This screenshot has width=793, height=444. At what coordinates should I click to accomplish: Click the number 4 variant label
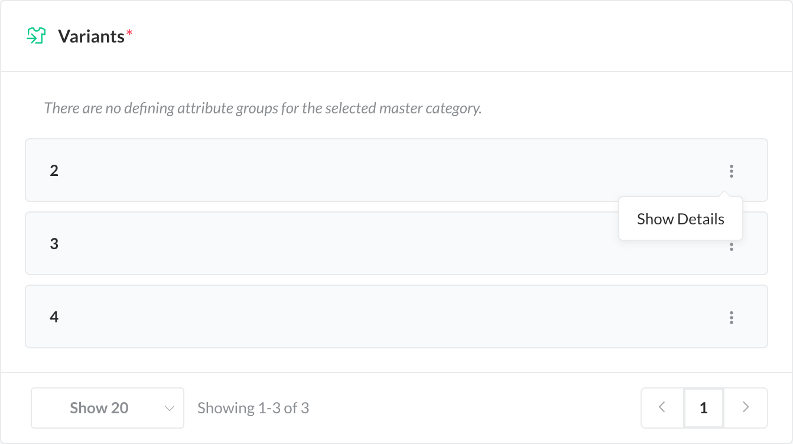(54, 317)
